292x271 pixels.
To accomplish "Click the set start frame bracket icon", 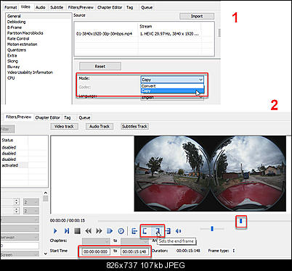I will tap(145, 231).
